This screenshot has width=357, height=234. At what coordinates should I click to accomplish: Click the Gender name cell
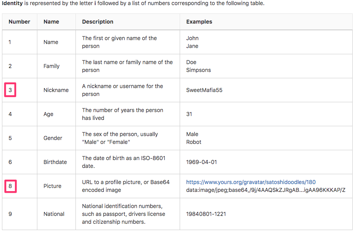click(x=53, y=138)
